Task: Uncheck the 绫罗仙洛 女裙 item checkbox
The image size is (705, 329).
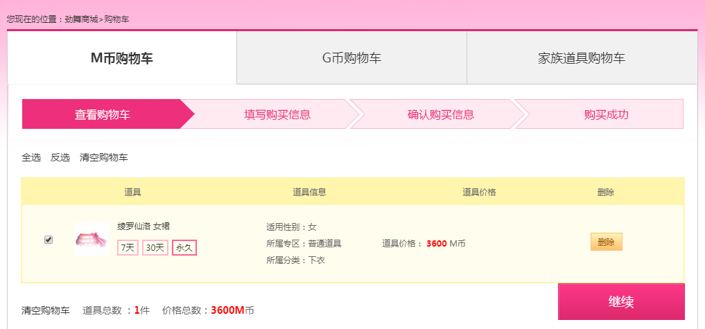Action: (49, 240)
